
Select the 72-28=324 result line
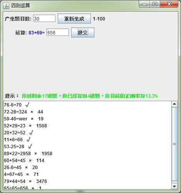(23, 112)
